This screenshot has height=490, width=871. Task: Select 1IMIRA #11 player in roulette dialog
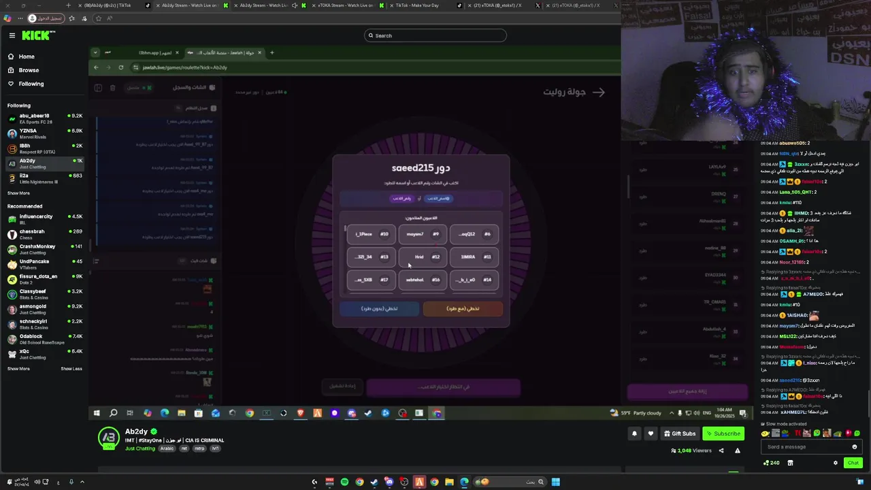474,257
